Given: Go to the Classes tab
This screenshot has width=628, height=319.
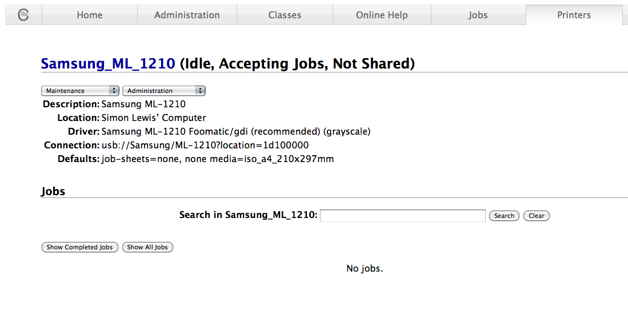Looking at the screenshot, I should [285, 15].
